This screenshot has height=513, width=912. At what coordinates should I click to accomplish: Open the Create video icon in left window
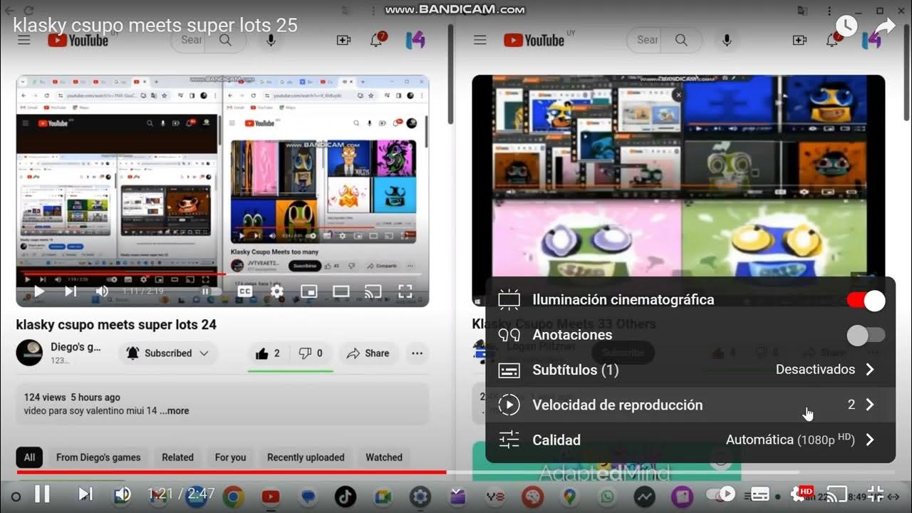pyautogui.click(x=343, y=41)
